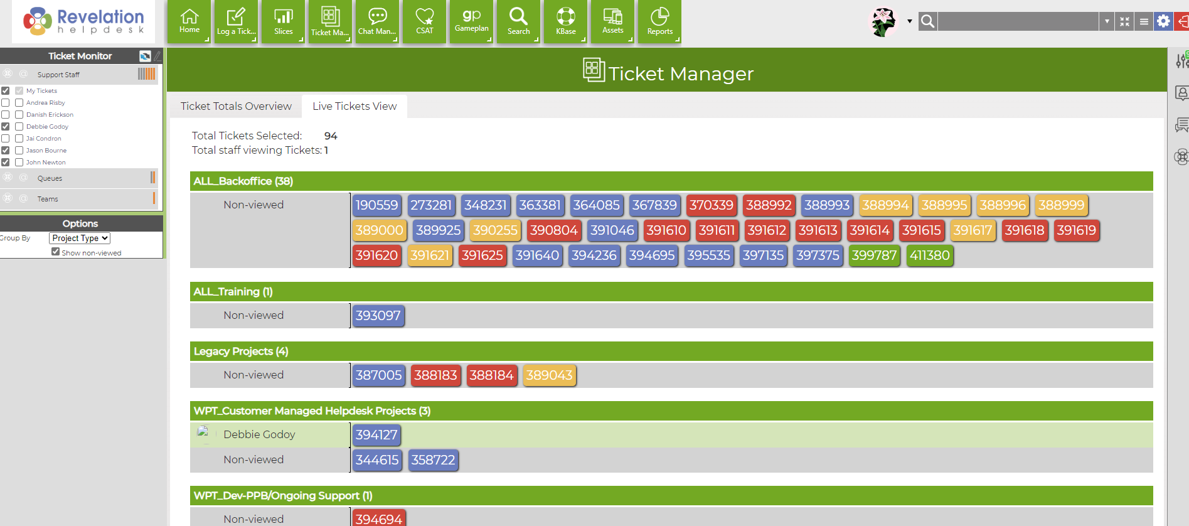This screenshot has height=526, width=1189.
Task: Expand the search box dropdown arrow
Action: pos(1107,21)
